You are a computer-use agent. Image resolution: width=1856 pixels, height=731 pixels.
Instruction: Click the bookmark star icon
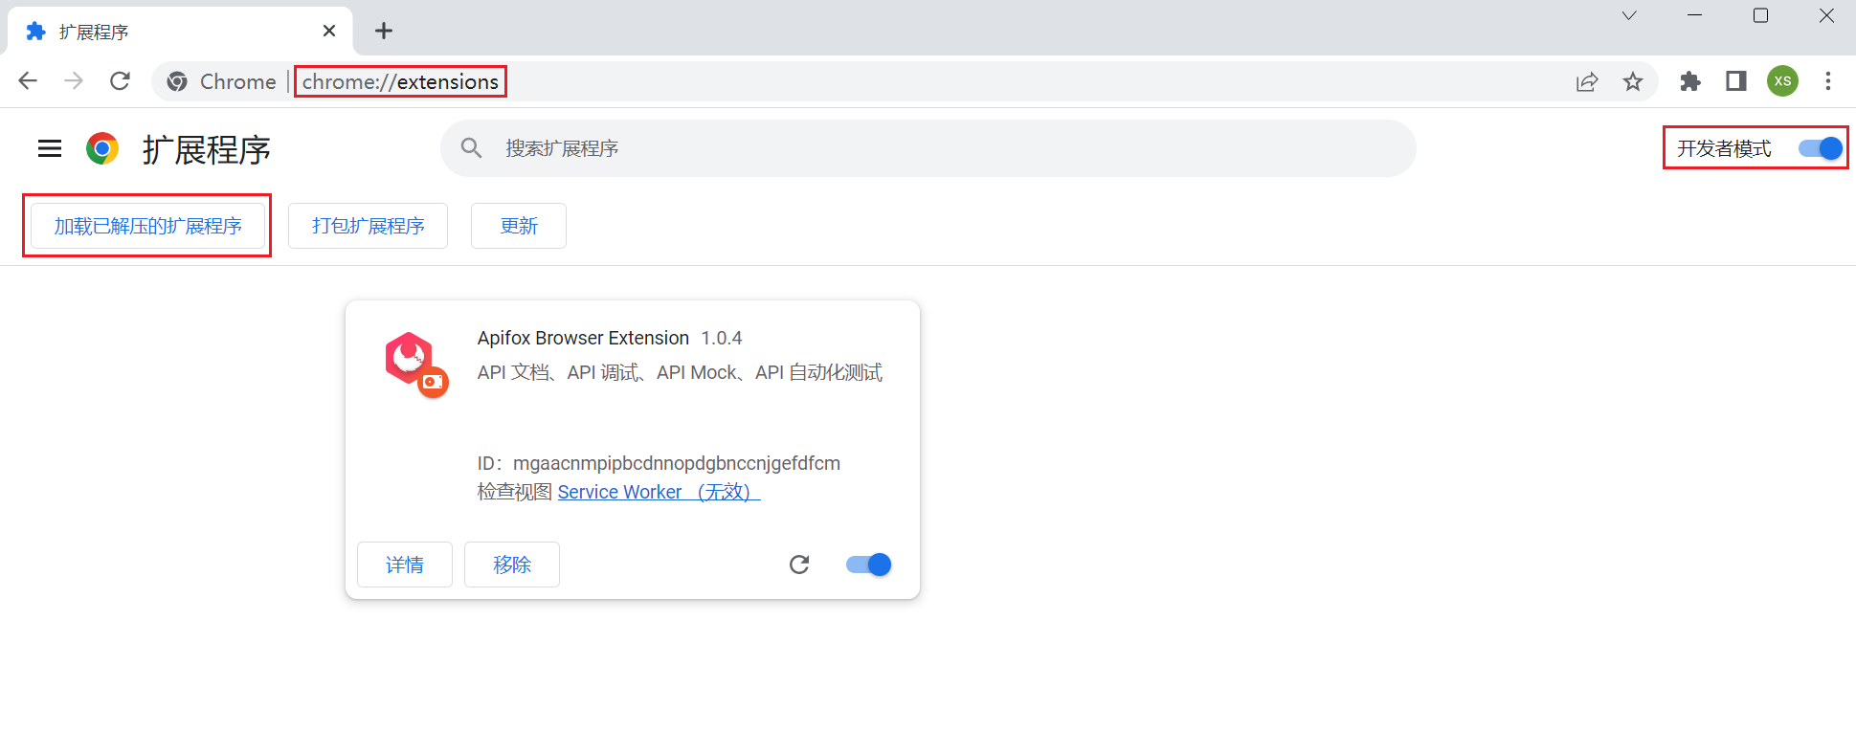click(1633, 81)
